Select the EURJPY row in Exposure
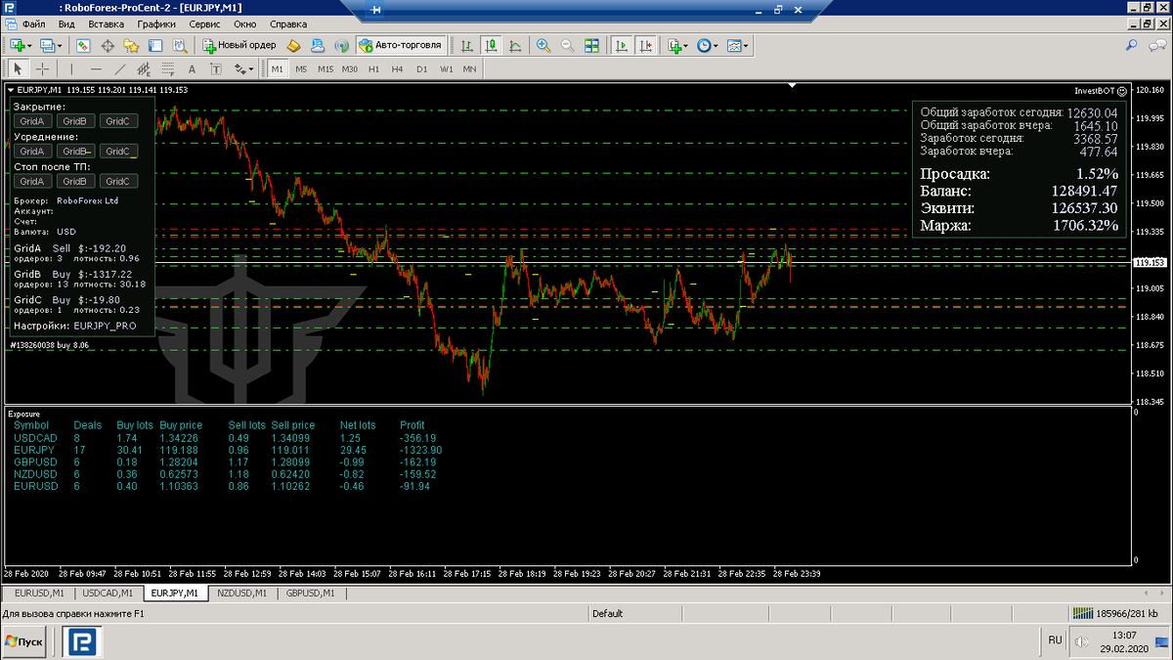The image size is (1173, 660). pos(229,450)
